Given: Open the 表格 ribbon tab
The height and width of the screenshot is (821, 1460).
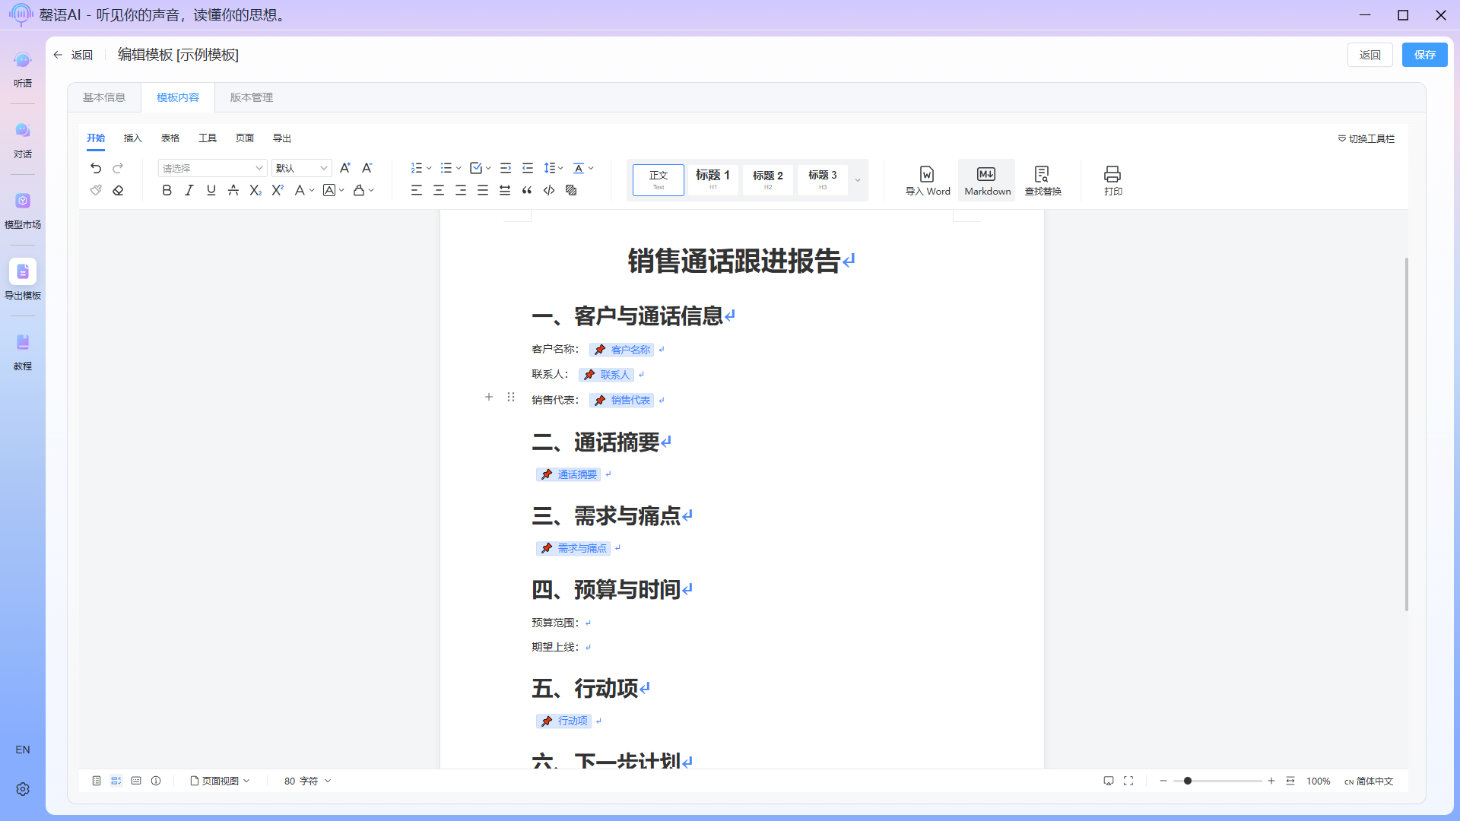Looking at the screenshot, I should 170,138.
